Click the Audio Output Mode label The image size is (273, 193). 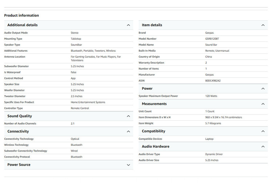[16, 33]
